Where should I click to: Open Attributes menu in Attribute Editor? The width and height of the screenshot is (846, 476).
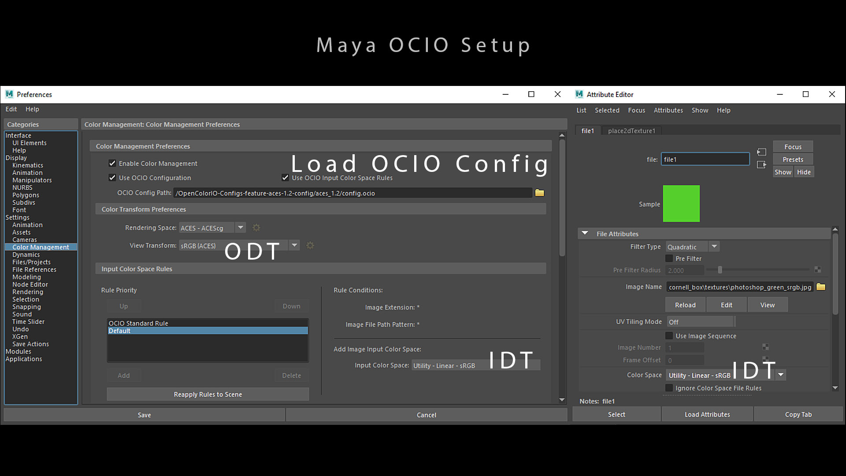[668, 110]
